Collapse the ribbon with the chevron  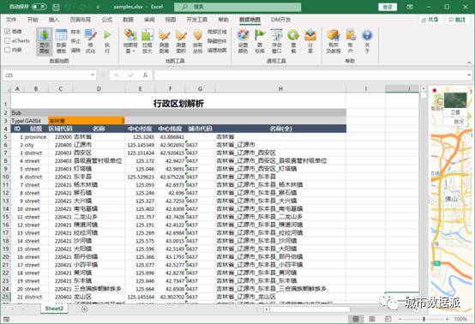[x=469, y=63]
